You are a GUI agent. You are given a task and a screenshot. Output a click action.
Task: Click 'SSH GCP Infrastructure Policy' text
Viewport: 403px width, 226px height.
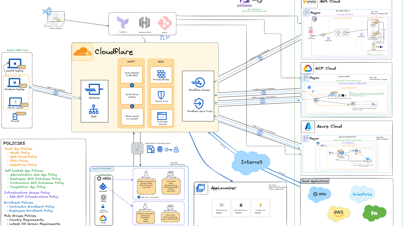[x=34, y=197]
